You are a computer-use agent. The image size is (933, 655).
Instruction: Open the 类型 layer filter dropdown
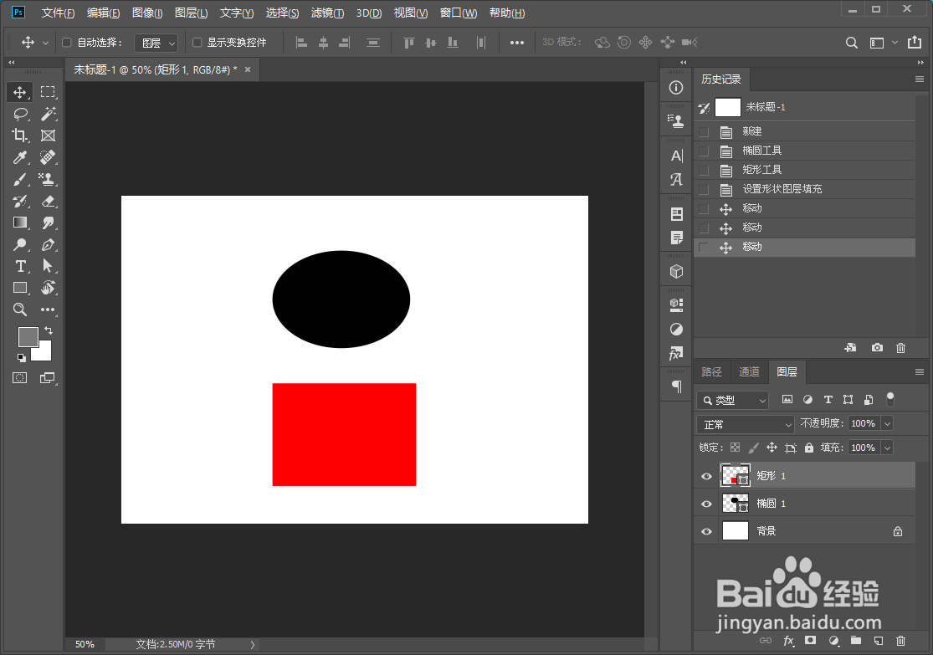click(x=733, y=401)
